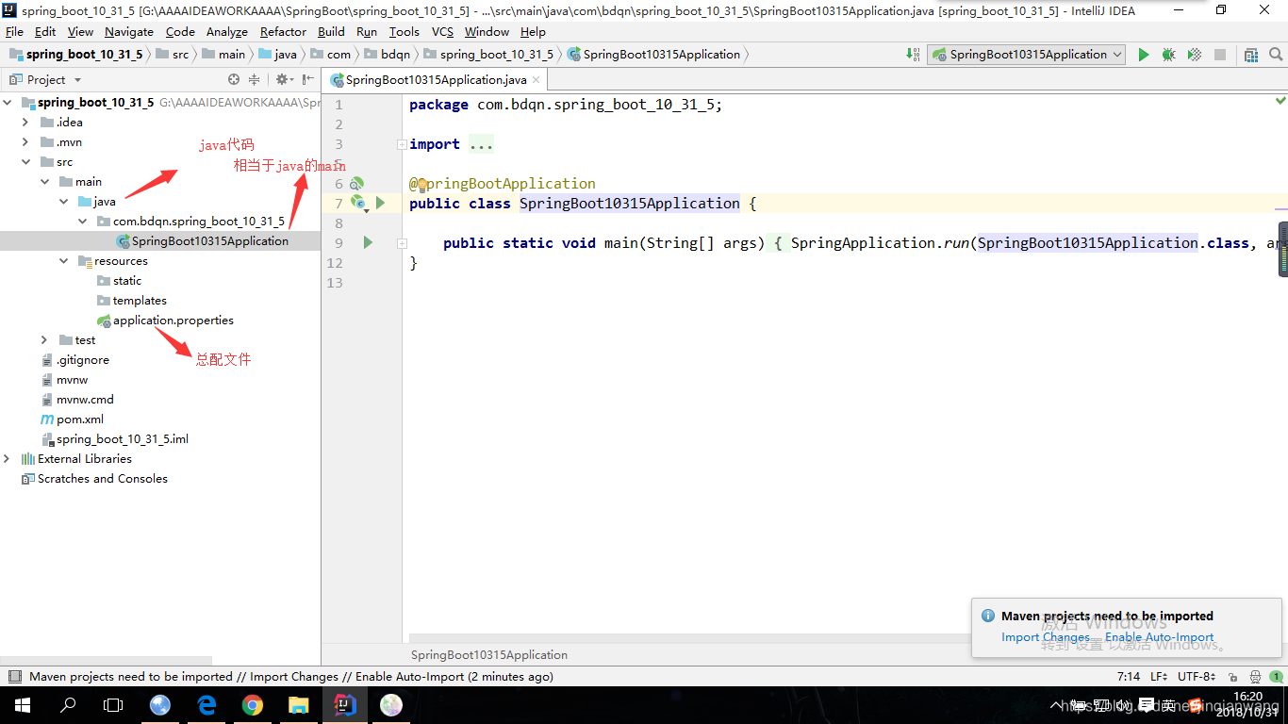Start debugging with the bug icon

coord(1168,55)
